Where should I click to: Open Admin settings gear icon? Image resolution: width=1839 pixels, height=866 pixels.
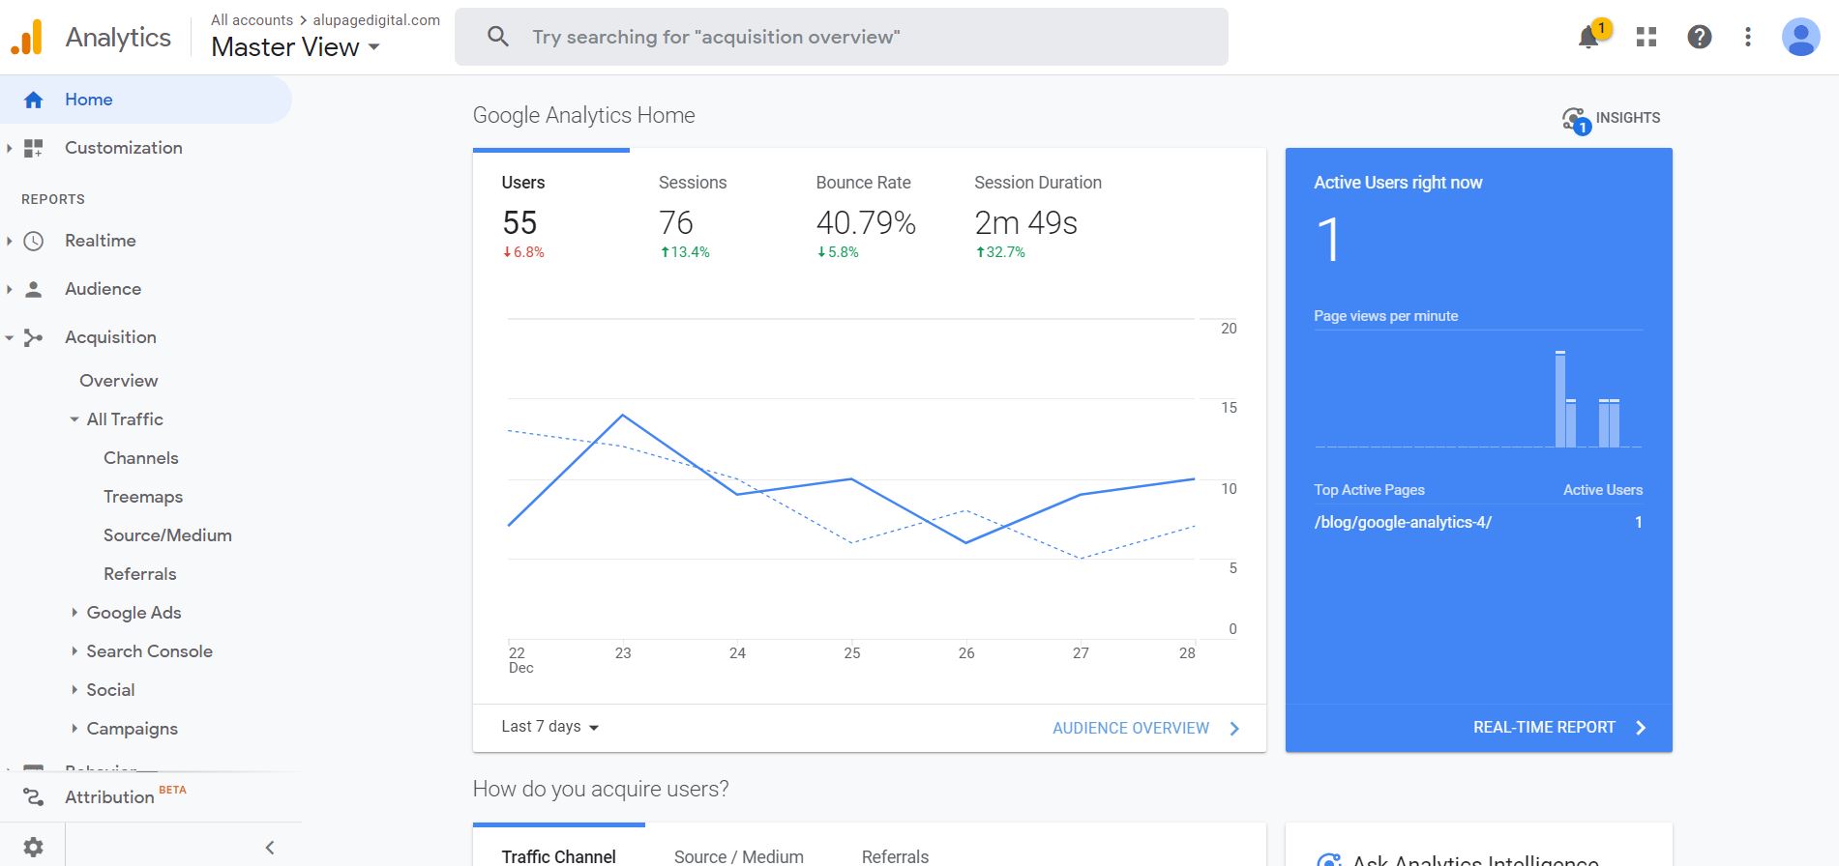tap(33, 847)
